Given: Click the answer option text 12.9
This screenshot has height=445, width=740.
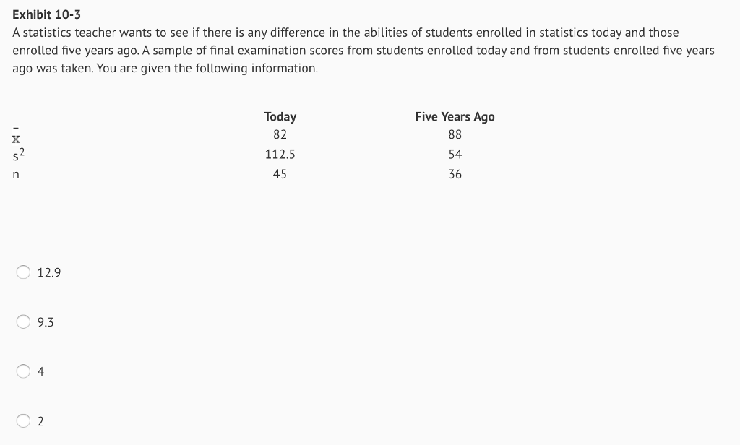Looking at the screenshot, I should pyautogui.click(x=48, y=272).
